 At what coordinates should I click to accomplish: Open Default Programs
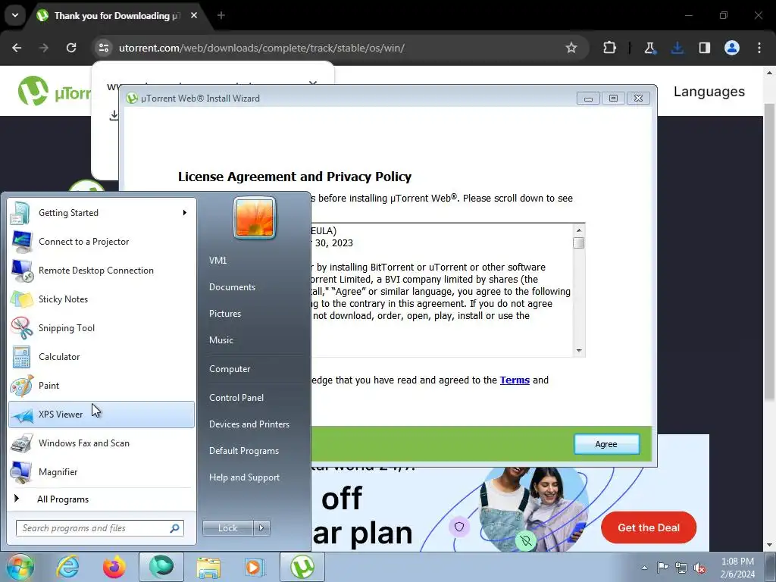[244, 451]
